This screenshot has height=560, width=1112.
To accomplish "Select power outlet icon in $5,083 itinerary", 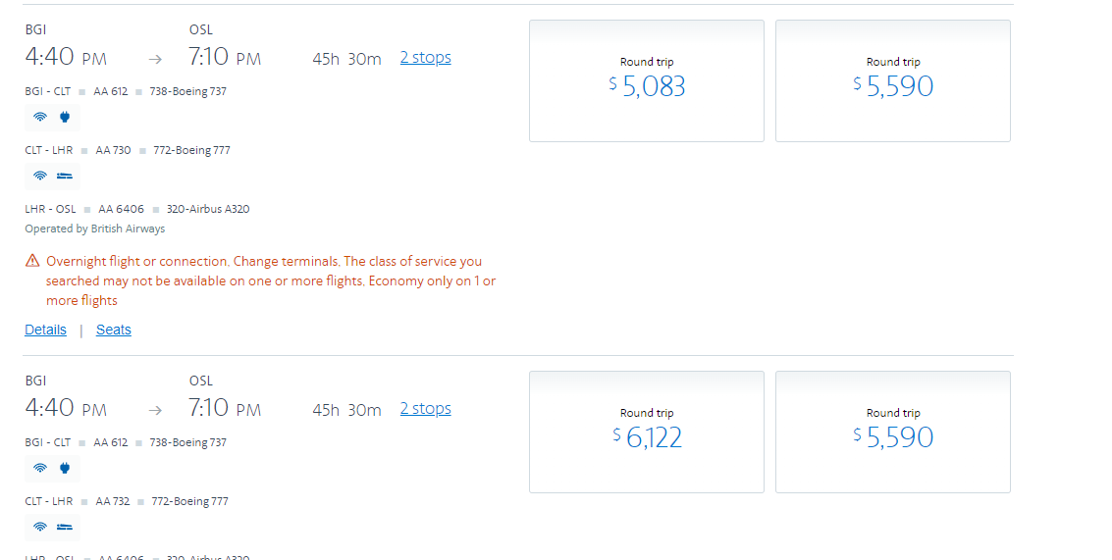I will coord(65,117).
